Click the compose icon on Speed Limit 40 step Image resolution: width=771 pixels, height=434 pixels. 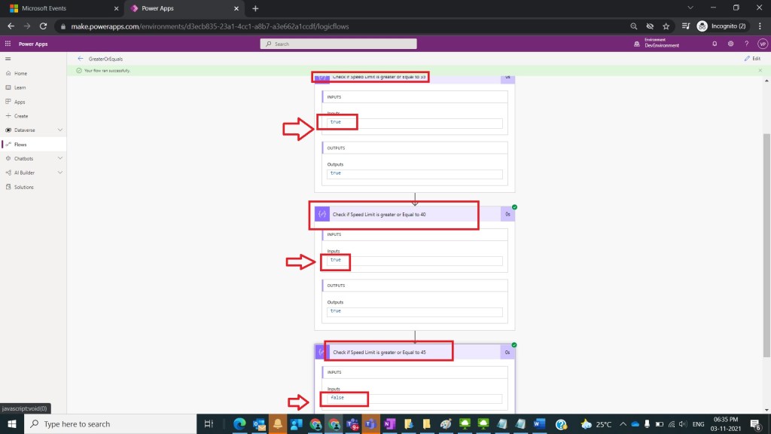point(322,215)
